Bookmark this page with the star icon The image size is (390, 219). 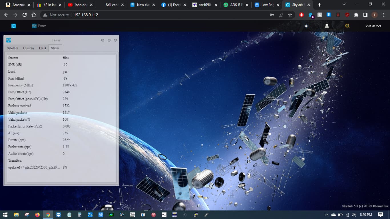click(290, 15)
